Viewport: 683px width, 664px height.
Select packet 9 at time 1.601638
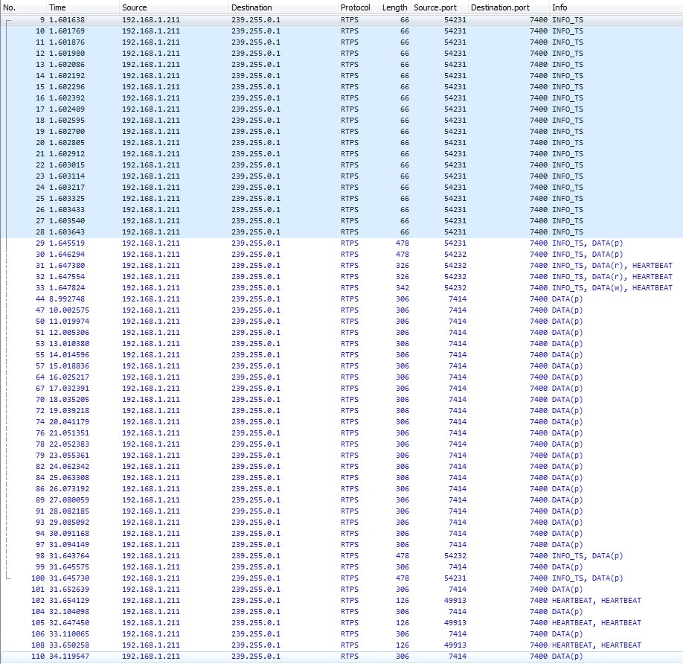pos(341,20)
